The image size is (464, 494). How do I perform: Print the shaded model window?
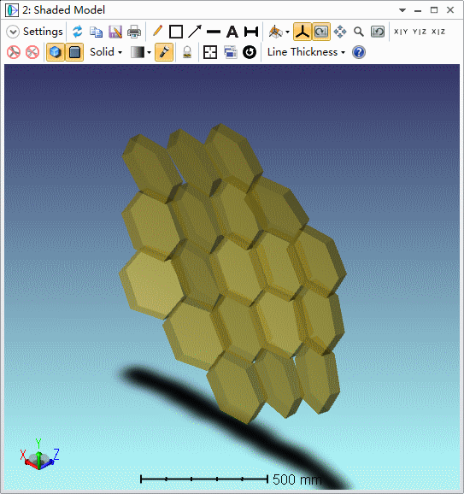(x=134, y=32)
